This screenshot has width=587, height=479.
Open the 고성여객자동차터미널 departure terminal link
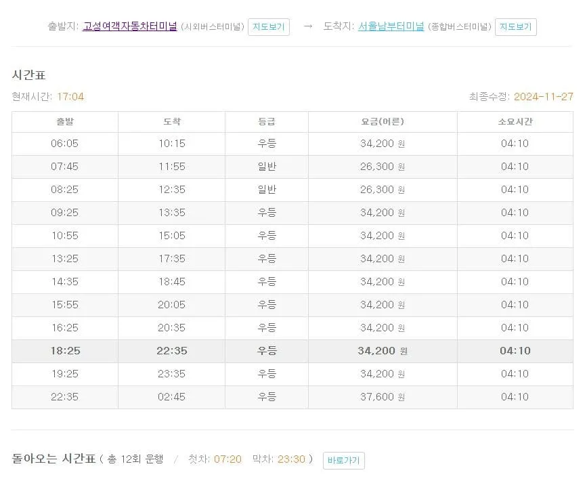(129, 27)
